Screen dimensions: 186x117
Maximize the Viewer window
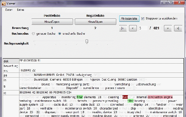170,2
